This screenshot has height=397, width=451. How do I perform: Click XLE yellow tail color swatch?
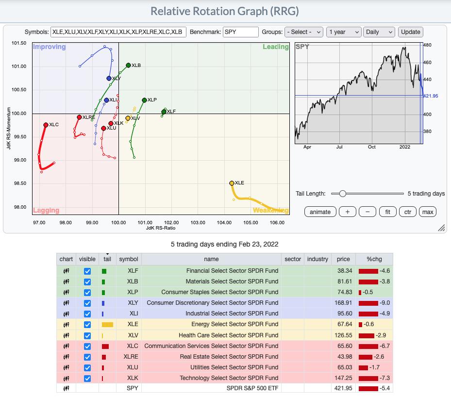[x=107, y=325]
